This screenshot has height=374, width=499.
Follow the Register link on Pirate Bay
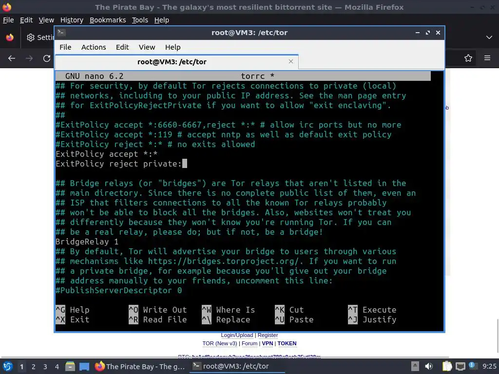(268, 335)
